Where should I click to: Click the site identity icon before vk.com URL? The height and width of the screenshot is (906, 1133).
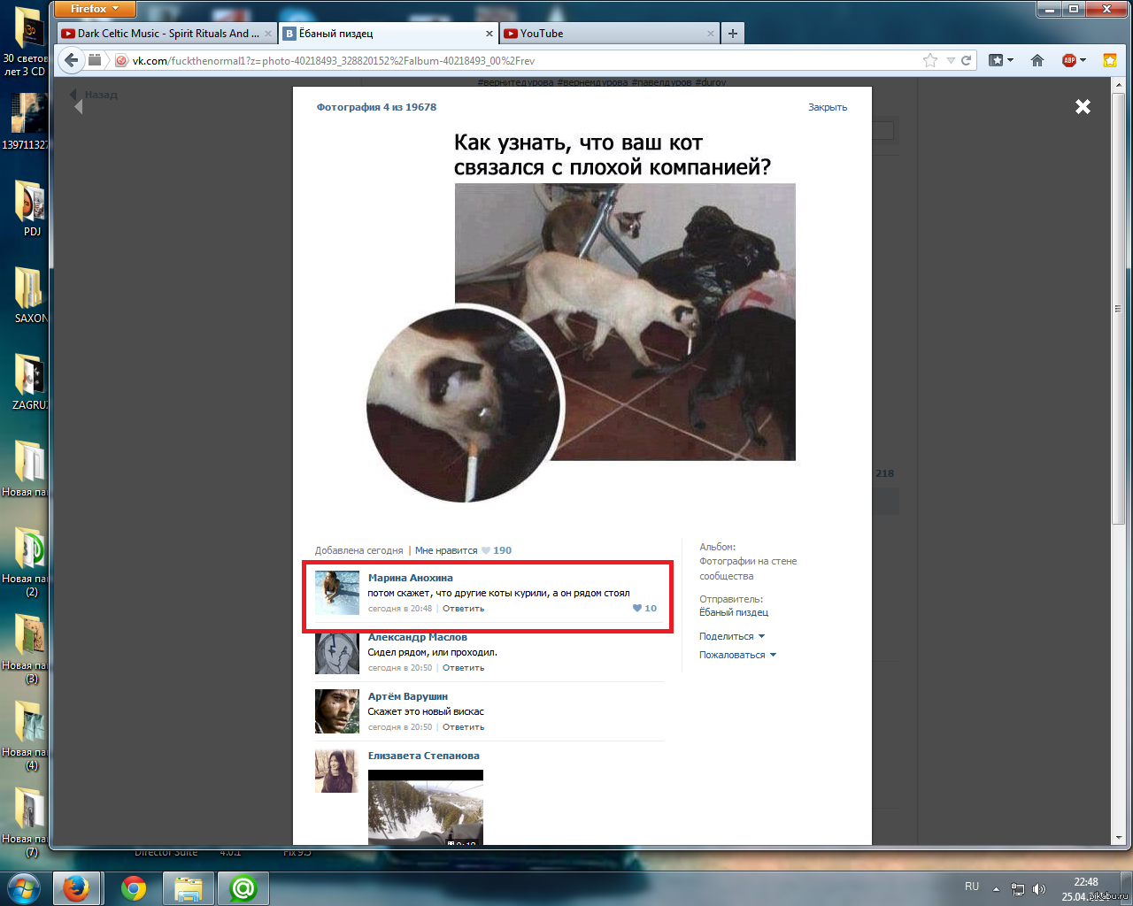click(x=121, y=60)
